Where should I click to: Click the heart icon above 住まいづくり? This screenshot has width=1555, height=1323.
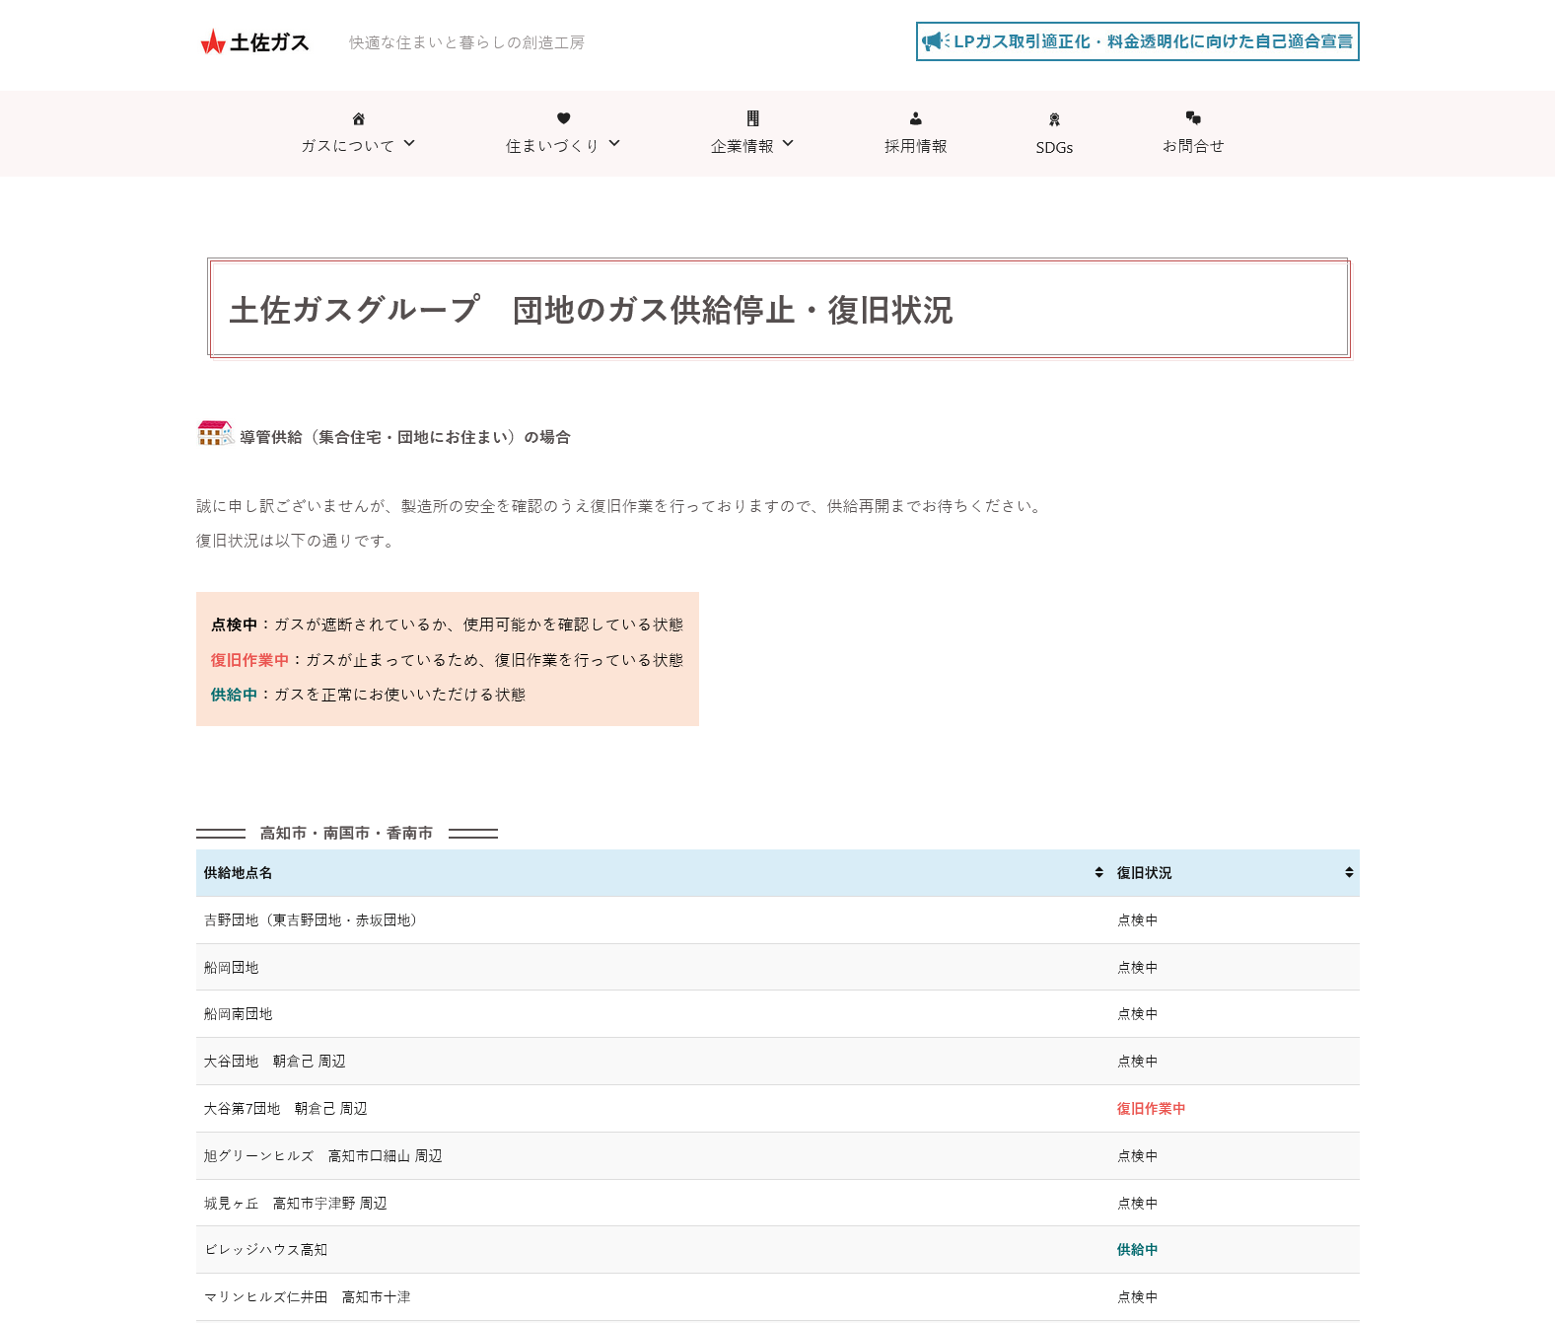pyautogui.click(x=564, y=118)
